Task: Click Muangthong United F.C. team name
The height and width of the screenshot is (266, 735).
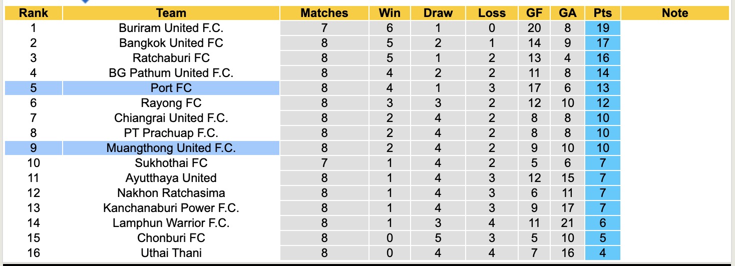Action: 171,148
